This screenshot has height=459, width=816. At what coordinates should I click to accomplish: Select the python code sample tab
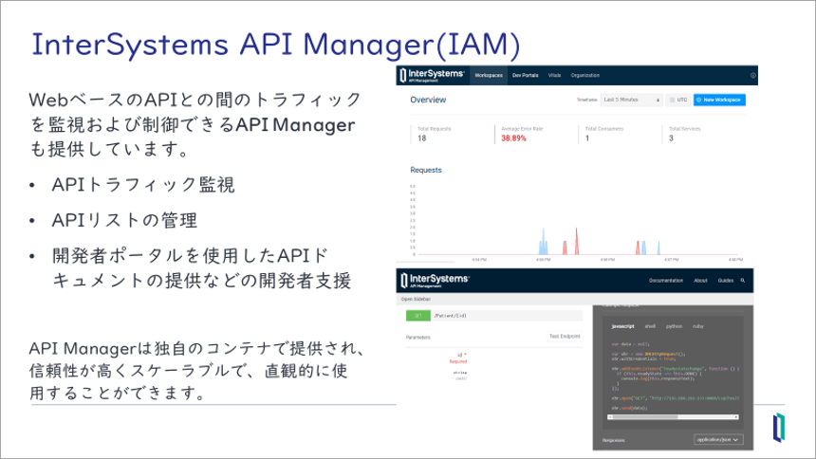pyautogui.click(x=674, y=325)
